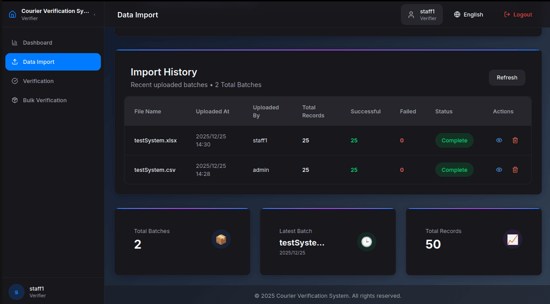Click the staff1 avatar at sidebar bottom
This screenshot has width=550, height=304.
17,292
